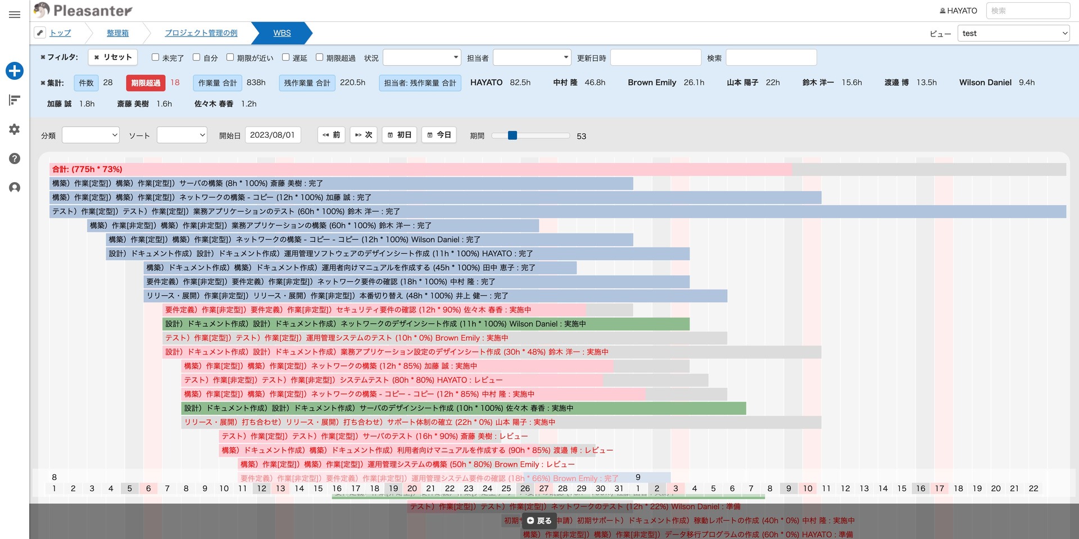Click the 期間 range slider handle
1079x539 pixels.
click(512, 135)
